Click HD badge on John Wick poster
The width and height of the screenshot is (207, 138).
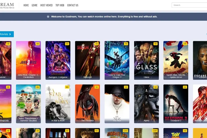[38, 44]
